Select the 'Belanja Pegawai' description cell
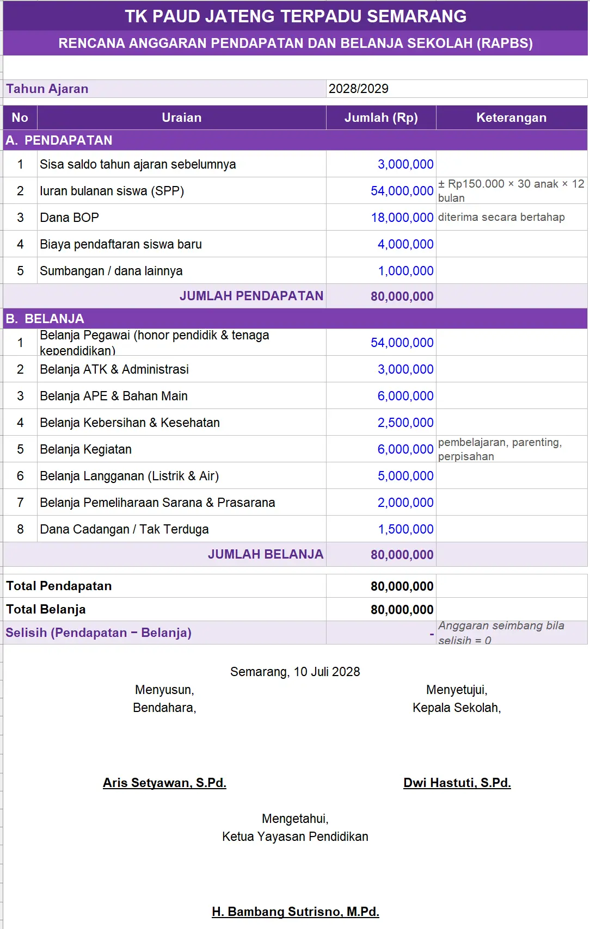Viewport: 590px width, 929px height. click(182, 343)
